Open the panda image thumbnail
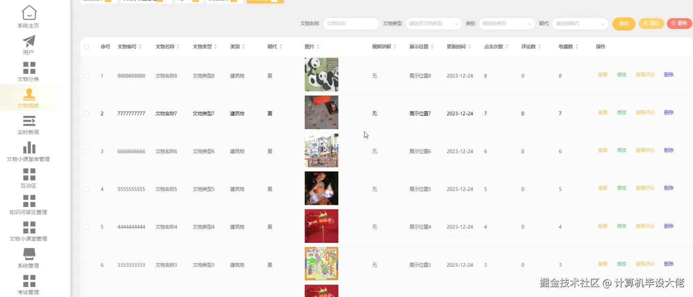 [x=321, y=75]
